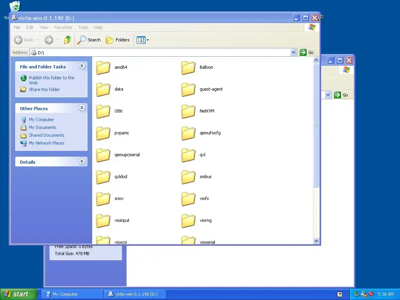Click the Start button
The width and height of the screenshot is (400, 300).
18,294
